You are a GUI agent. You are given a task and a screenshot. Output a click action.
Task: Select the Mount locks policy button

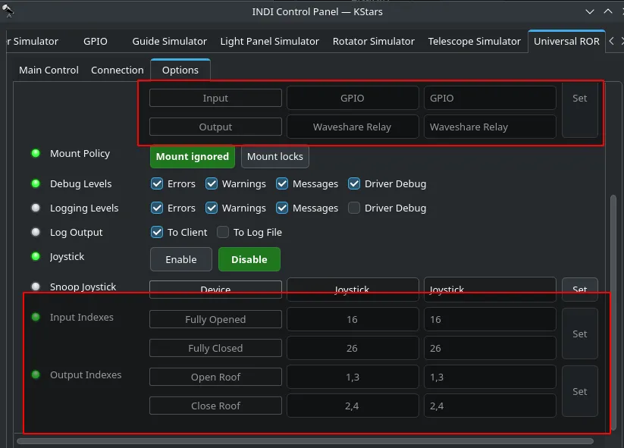(x=275, y=156)
